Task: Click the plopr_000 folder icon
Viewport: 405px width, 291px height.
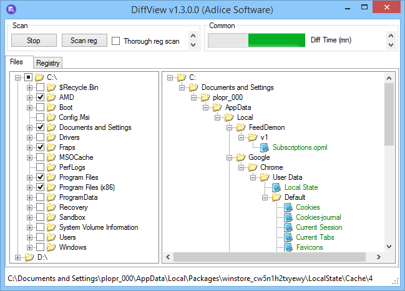Action: click(x=205, y=97)
